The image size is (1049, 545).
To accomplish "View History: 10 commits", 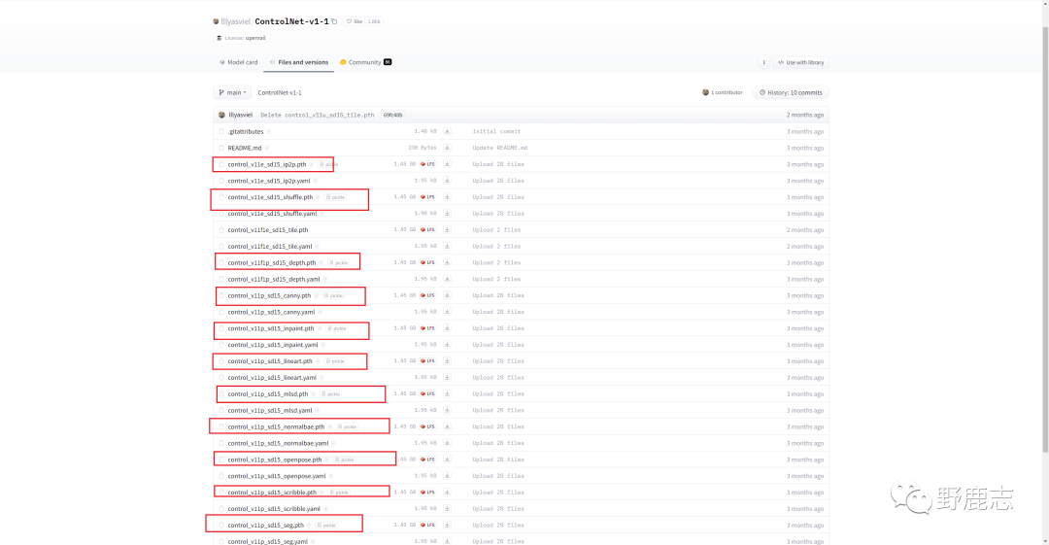I will pyautogui.click(x=791, y=92).
